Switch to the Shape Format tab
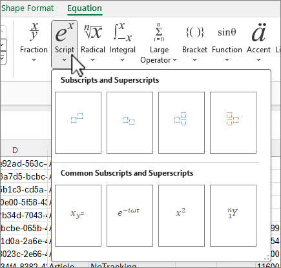Screen dimensions: 281x268 pyautogui.click(x=28, y=8)
